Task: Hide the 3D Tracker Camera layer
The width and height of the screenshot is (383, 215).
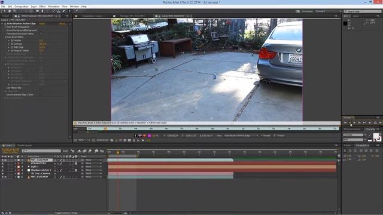Action: 2,174
